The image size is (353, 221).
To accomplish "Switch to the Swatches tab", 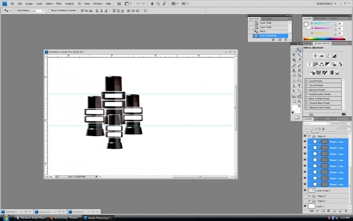I will [x=320, y=18].
